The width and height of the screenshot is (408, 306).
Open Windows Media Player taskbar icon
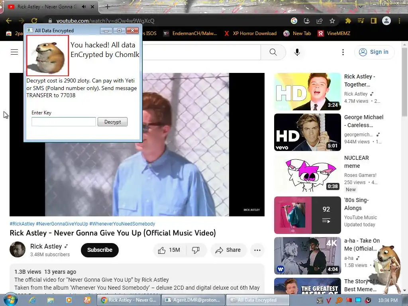tap(69, 300)
